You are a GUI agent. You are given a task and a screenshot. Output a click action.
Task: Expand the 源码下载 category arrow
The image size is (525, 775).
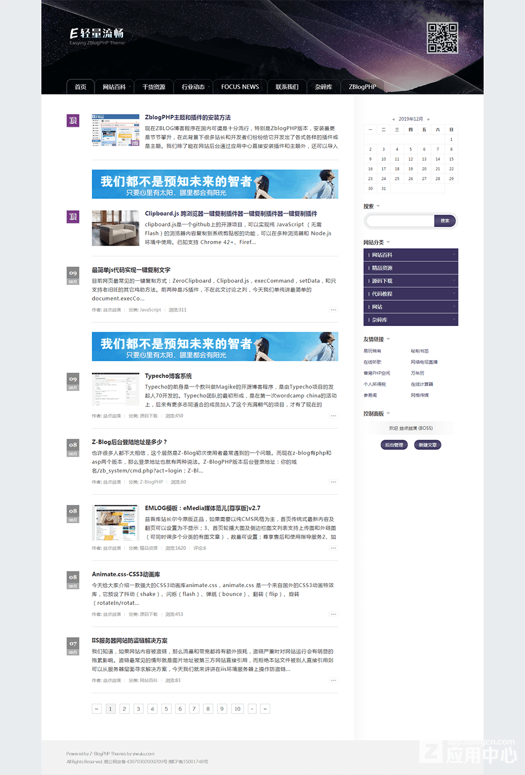[x=454, y=281]
